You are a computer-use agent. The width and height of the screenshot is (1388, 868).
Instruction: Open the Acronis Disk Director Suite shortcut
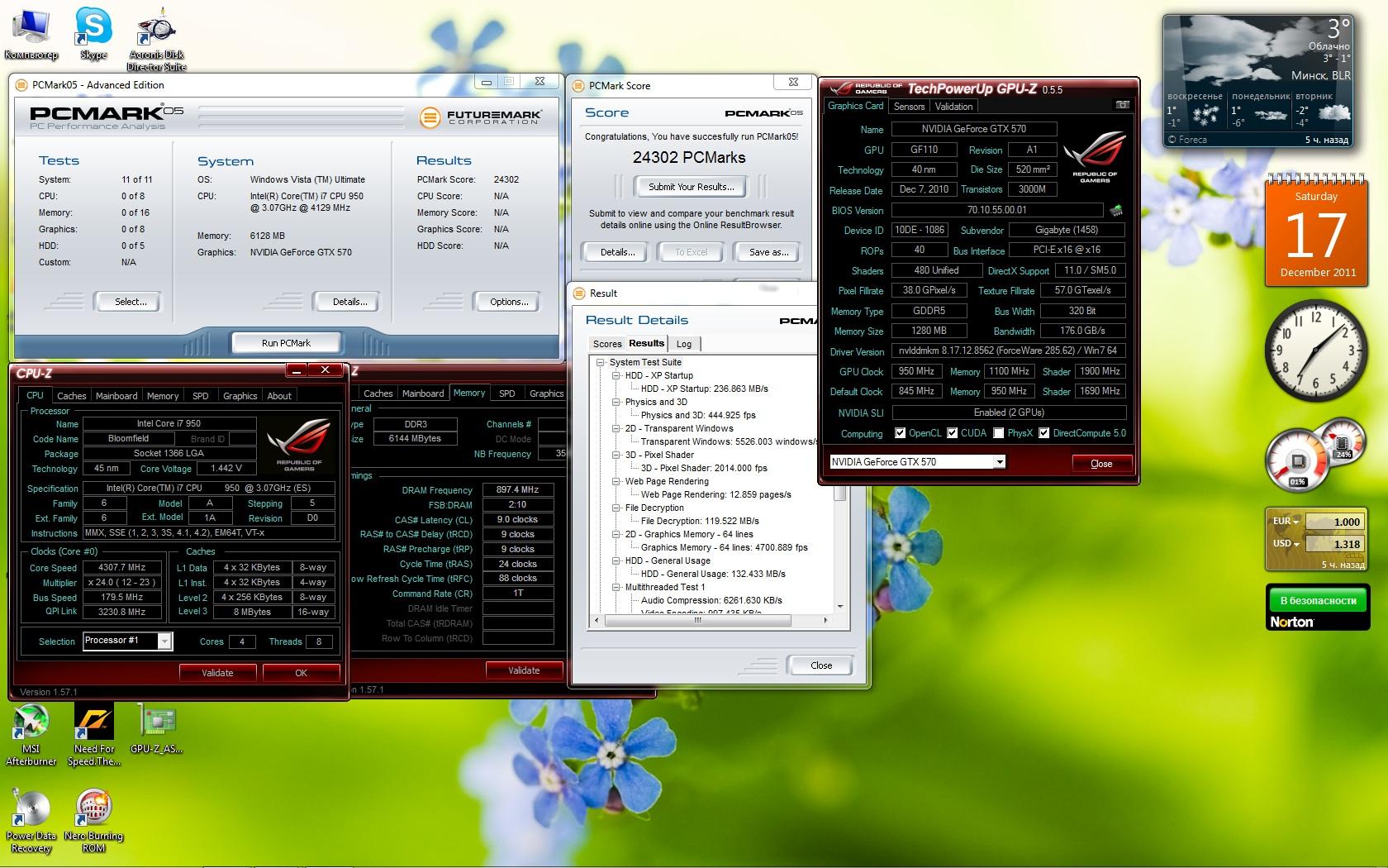156,39
